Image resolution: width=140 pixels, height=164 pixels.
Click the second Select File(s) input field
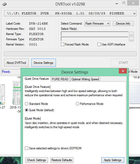coord(95,39)
